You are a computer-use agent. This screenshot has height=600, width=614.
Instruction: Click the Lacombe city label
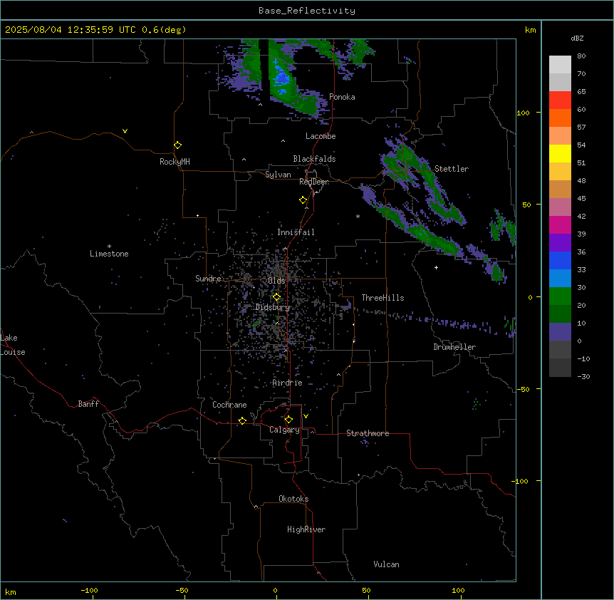click(321, 136)
